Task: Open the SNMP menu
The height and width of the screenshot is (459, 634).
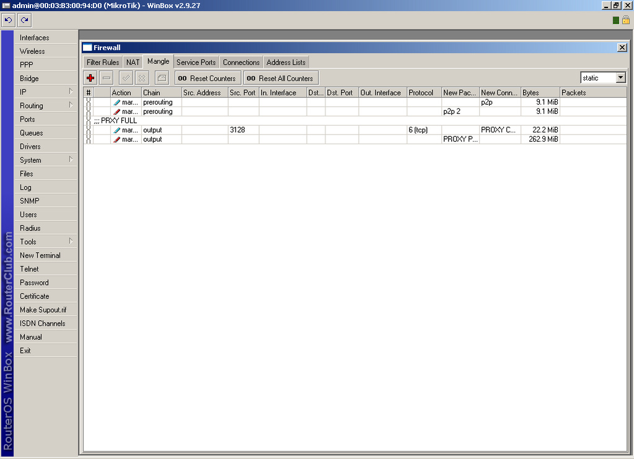Action: tap(46, 201)
